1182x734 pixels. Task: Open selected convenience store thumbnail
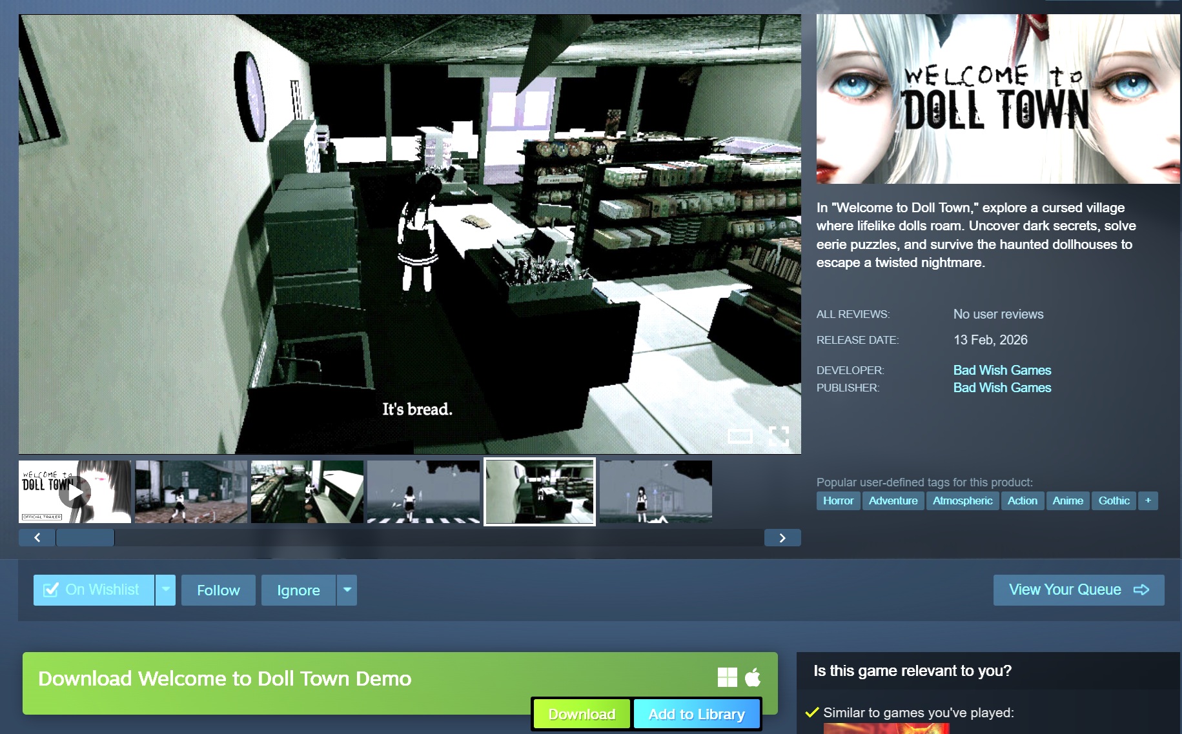[540, 491]
